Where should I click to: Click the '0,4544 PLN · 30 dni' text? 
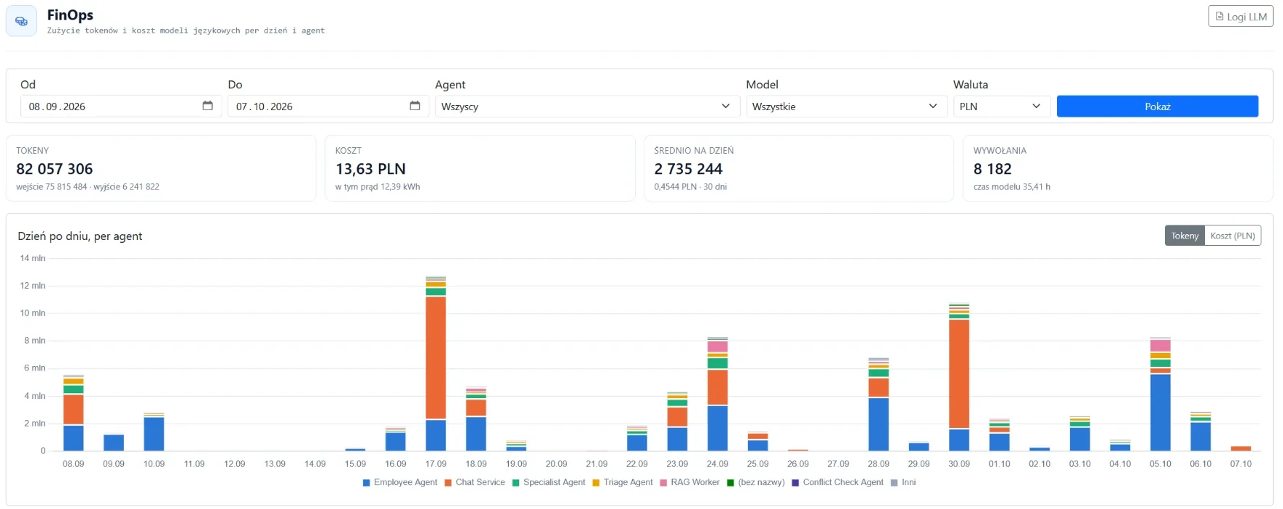click(690, 187)
